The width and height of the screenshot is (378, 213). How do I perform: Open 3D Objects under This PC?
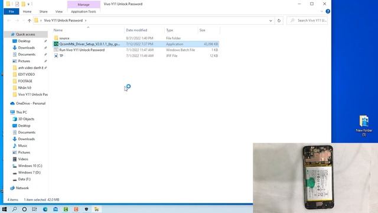point(26,119)
